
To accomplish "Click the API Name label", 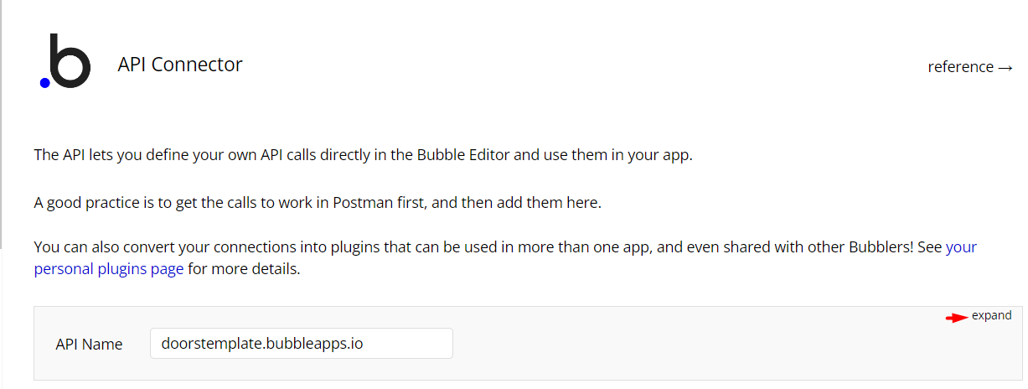I will pos(89,345).
